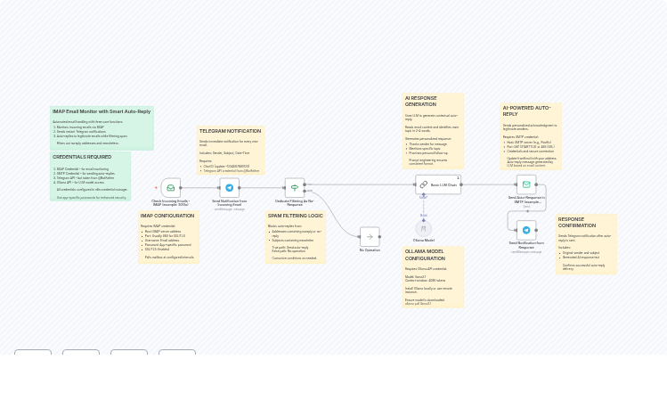The height and width of the screenshot is (401, 667).
Task: Select the Ollama Model sub-node
Action: [423, 229]
